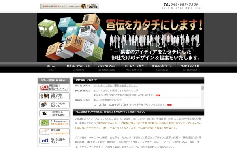237x148 pixels.
Task: Select the チラシ/カタログ menu item
Action: tap(107, 67)
